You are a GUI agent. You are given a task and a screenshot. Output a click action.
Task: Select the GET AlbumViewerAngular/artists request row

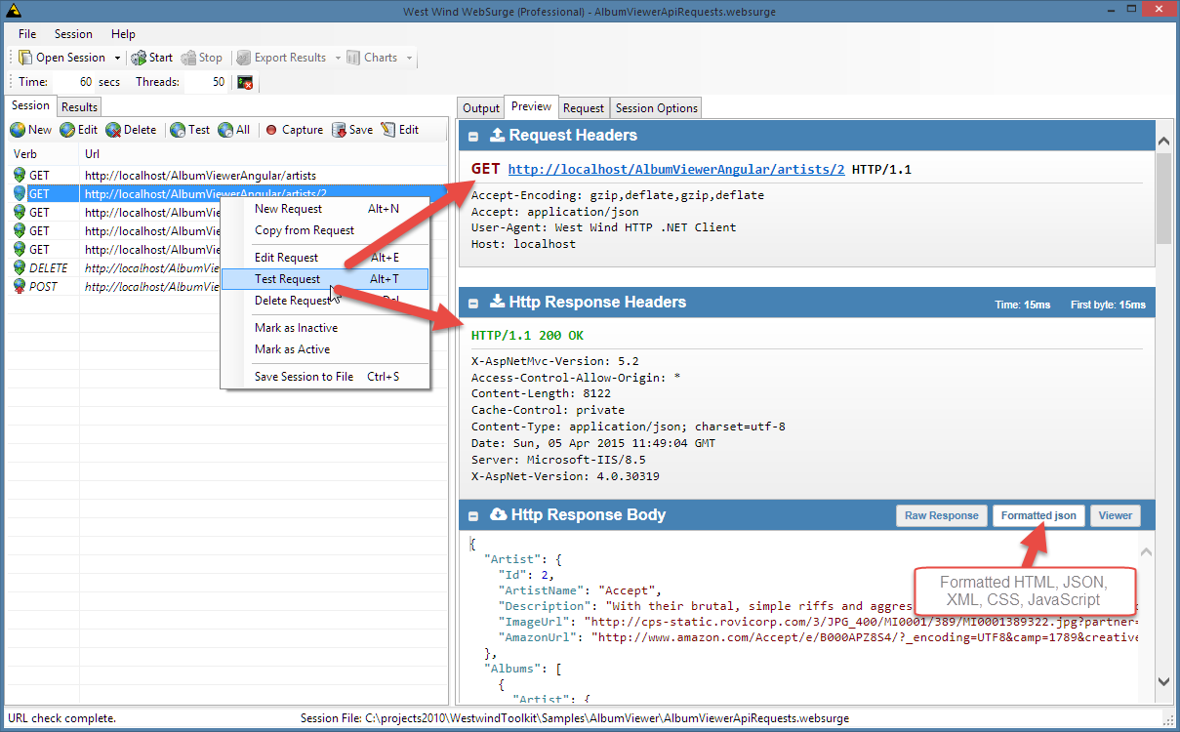226,176
